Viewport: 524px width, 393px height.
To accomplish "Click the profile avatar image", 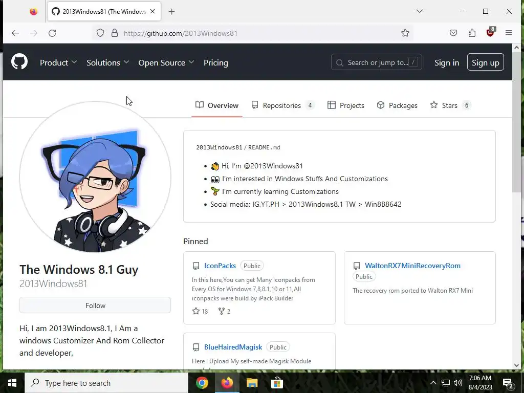I will coord(95,177).
